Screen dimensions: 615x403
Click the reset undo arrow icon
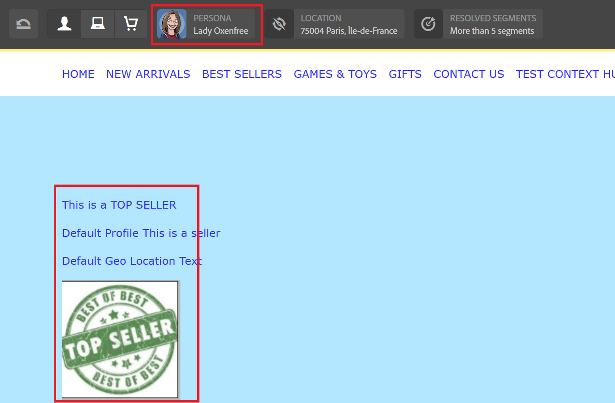pos(23,24)
